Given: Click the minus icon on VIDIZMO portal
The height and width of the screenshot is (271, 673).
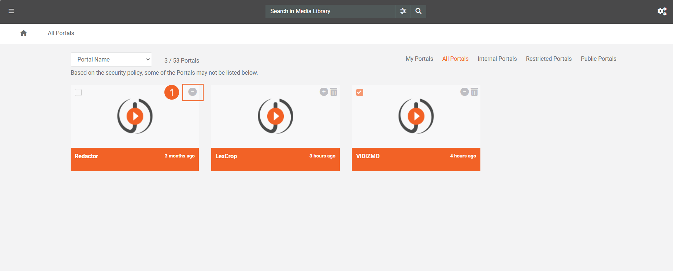Looking at the screenshot, I should (x=464, y=92).
